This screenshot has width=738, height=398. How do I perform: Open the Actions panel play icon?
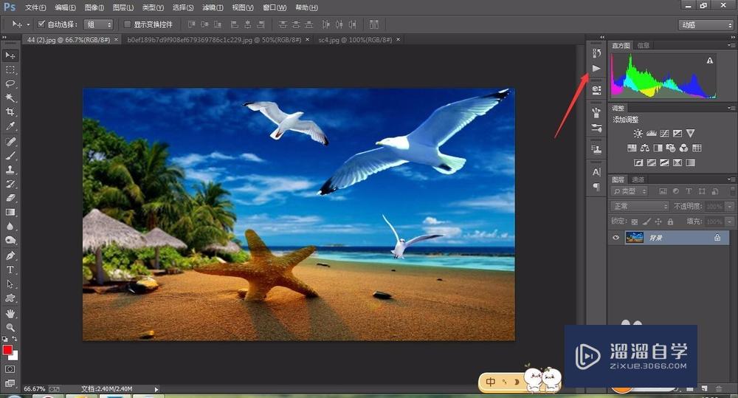click(x=596, y=68)
